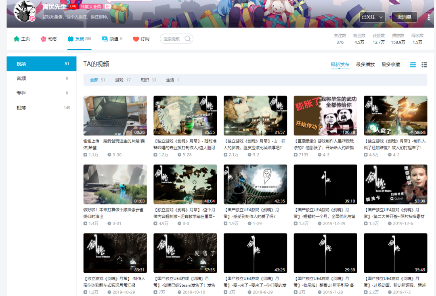Image resolution: width=436 pixels, height=296 pixels.
Task: Switch to list view layout
Action: point(424,65)
